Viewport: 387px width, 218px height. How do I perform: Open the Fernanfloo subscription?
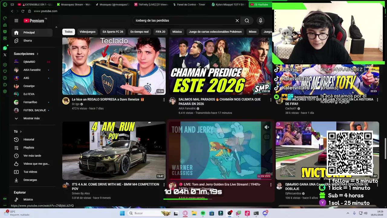(x=33, y=102)
